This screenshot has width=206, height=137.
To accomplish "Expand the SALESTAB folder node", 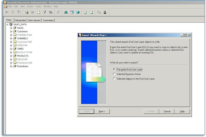I will [x=11, y=59].
